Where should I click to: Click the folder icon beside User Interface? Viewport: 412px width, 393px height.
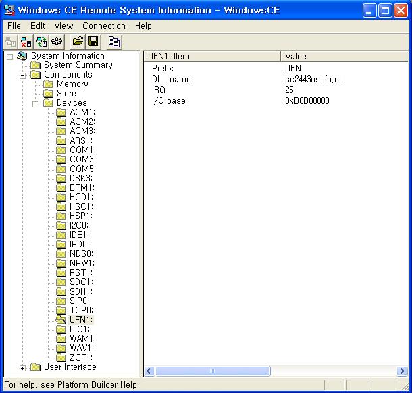(36, 367)
